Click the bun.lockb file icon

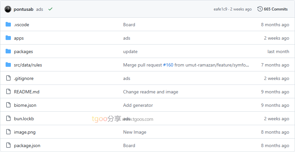(x=8, y=119)
